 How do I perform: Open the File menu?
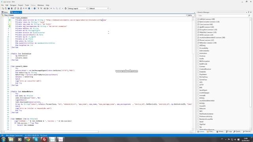click(2, 5)
